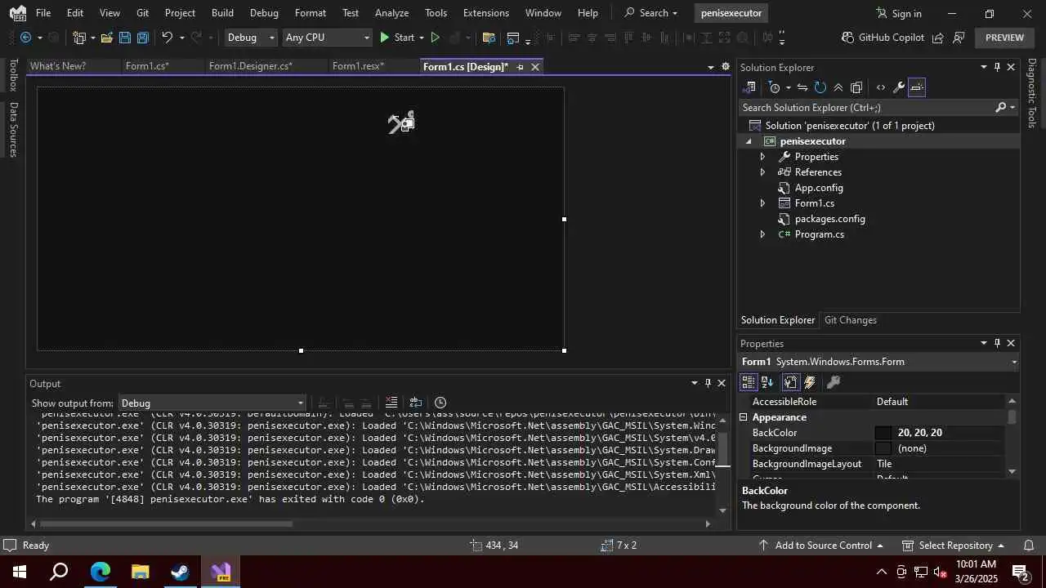Collapse the penisexecutor project node
The height and width of the screenshot is (588, 1046).
pyautogui.click(x=749, y=141)
